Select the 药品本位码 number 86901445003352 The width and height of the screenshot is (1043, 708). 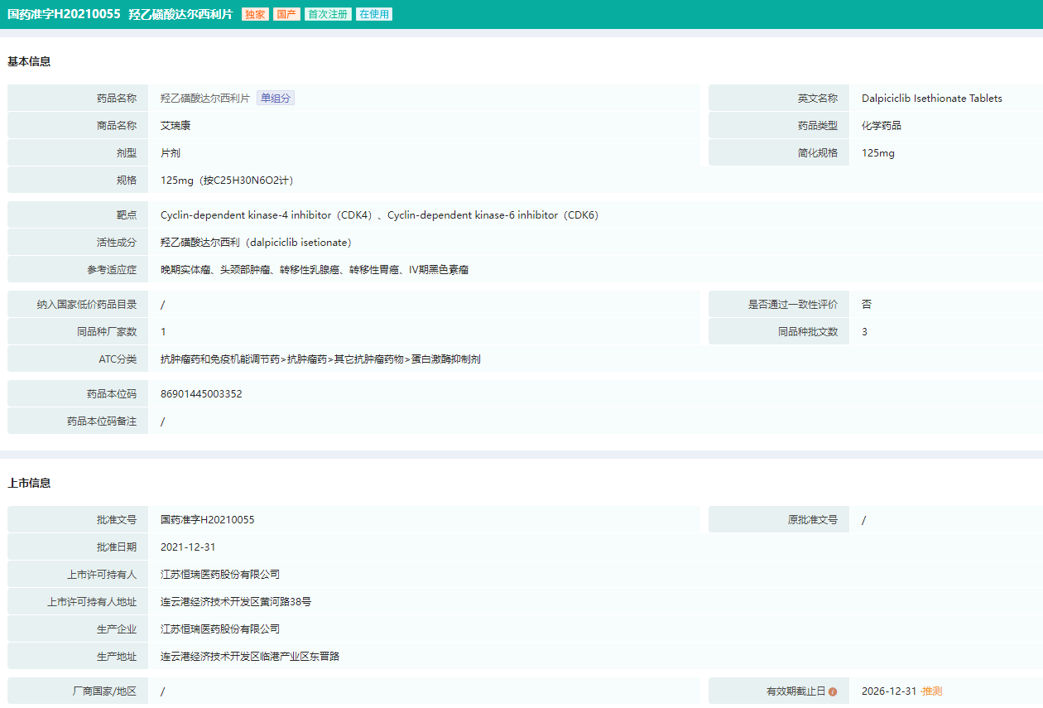tap(201, 394)
